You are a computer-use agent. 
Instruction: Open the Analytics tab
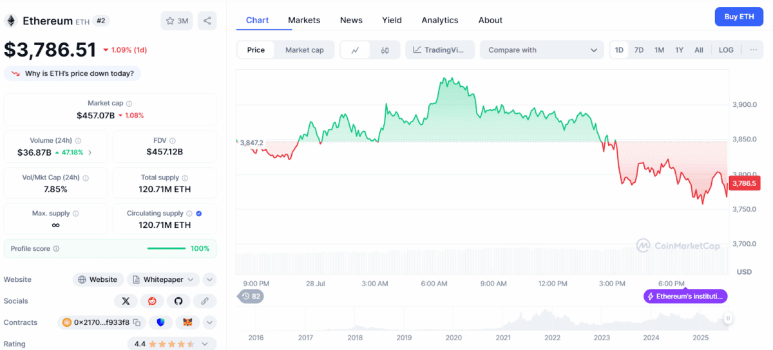tap(440, 21)
